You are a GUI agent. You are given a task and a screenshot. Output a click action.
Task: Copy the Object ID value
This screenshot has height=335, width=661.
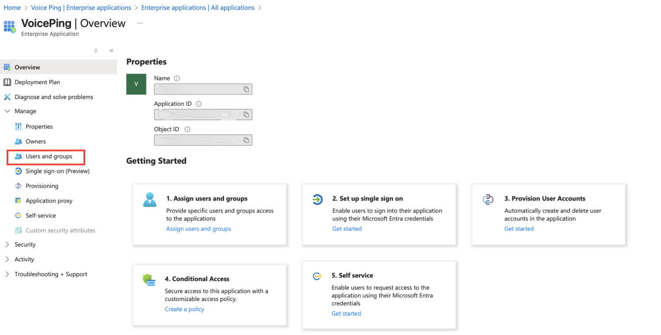pyautogui.click(x=246, y=140)
